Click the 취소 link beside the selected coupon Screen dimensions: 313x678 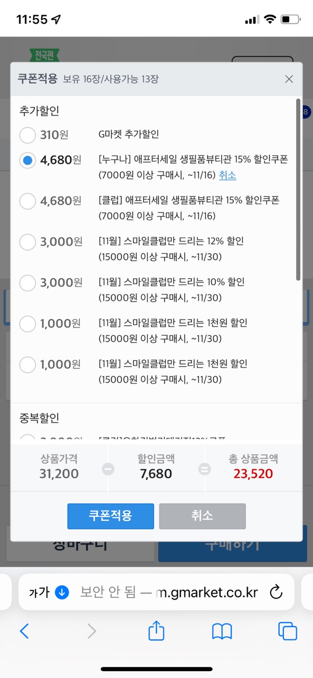(227, 175)
